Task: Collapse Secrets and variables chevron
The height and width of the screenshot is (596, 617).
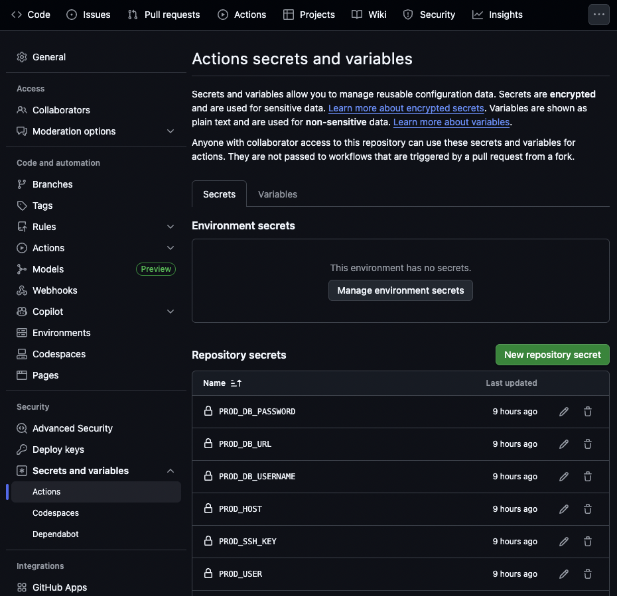Action: pos(171,471)
